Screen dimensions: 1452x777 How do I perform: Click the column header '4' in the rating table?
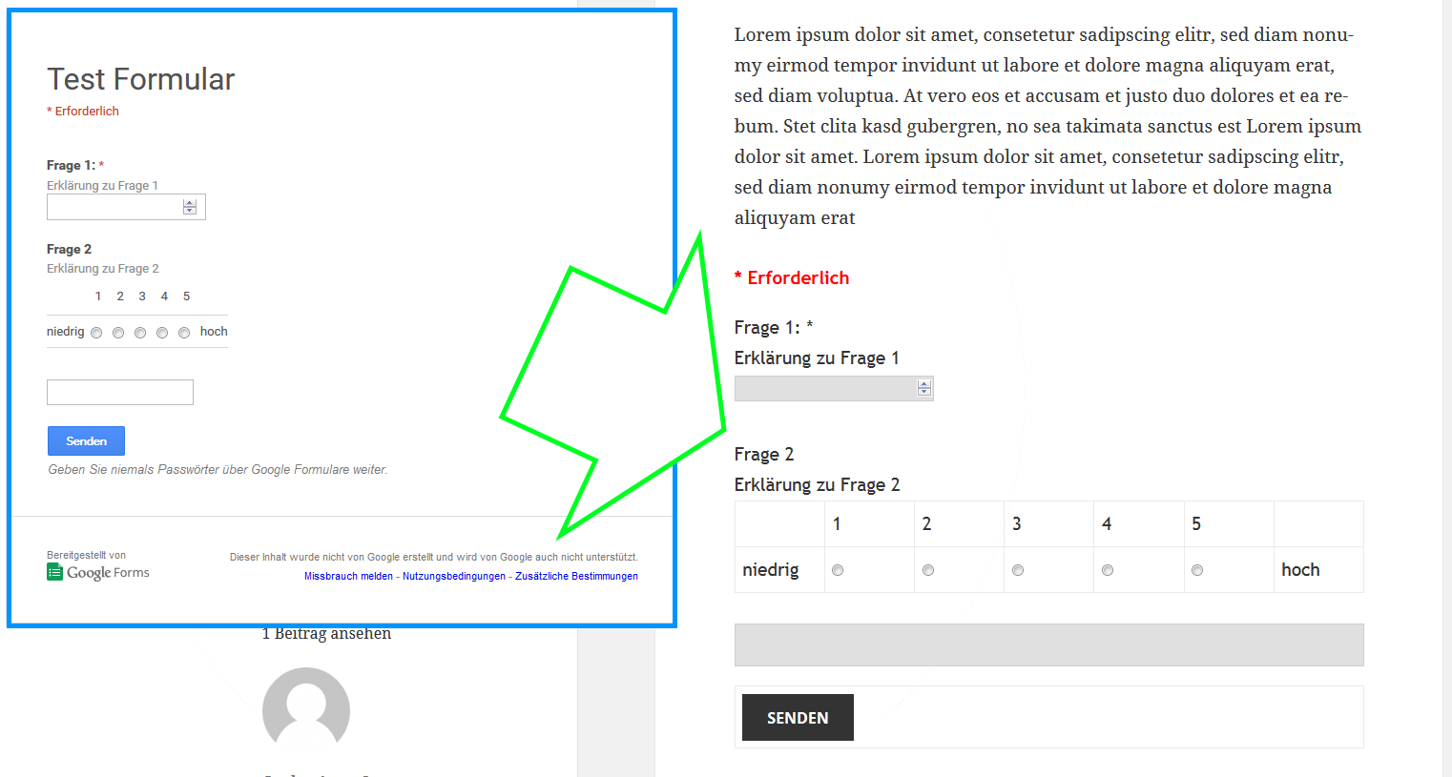click(x=1107, y=522)
